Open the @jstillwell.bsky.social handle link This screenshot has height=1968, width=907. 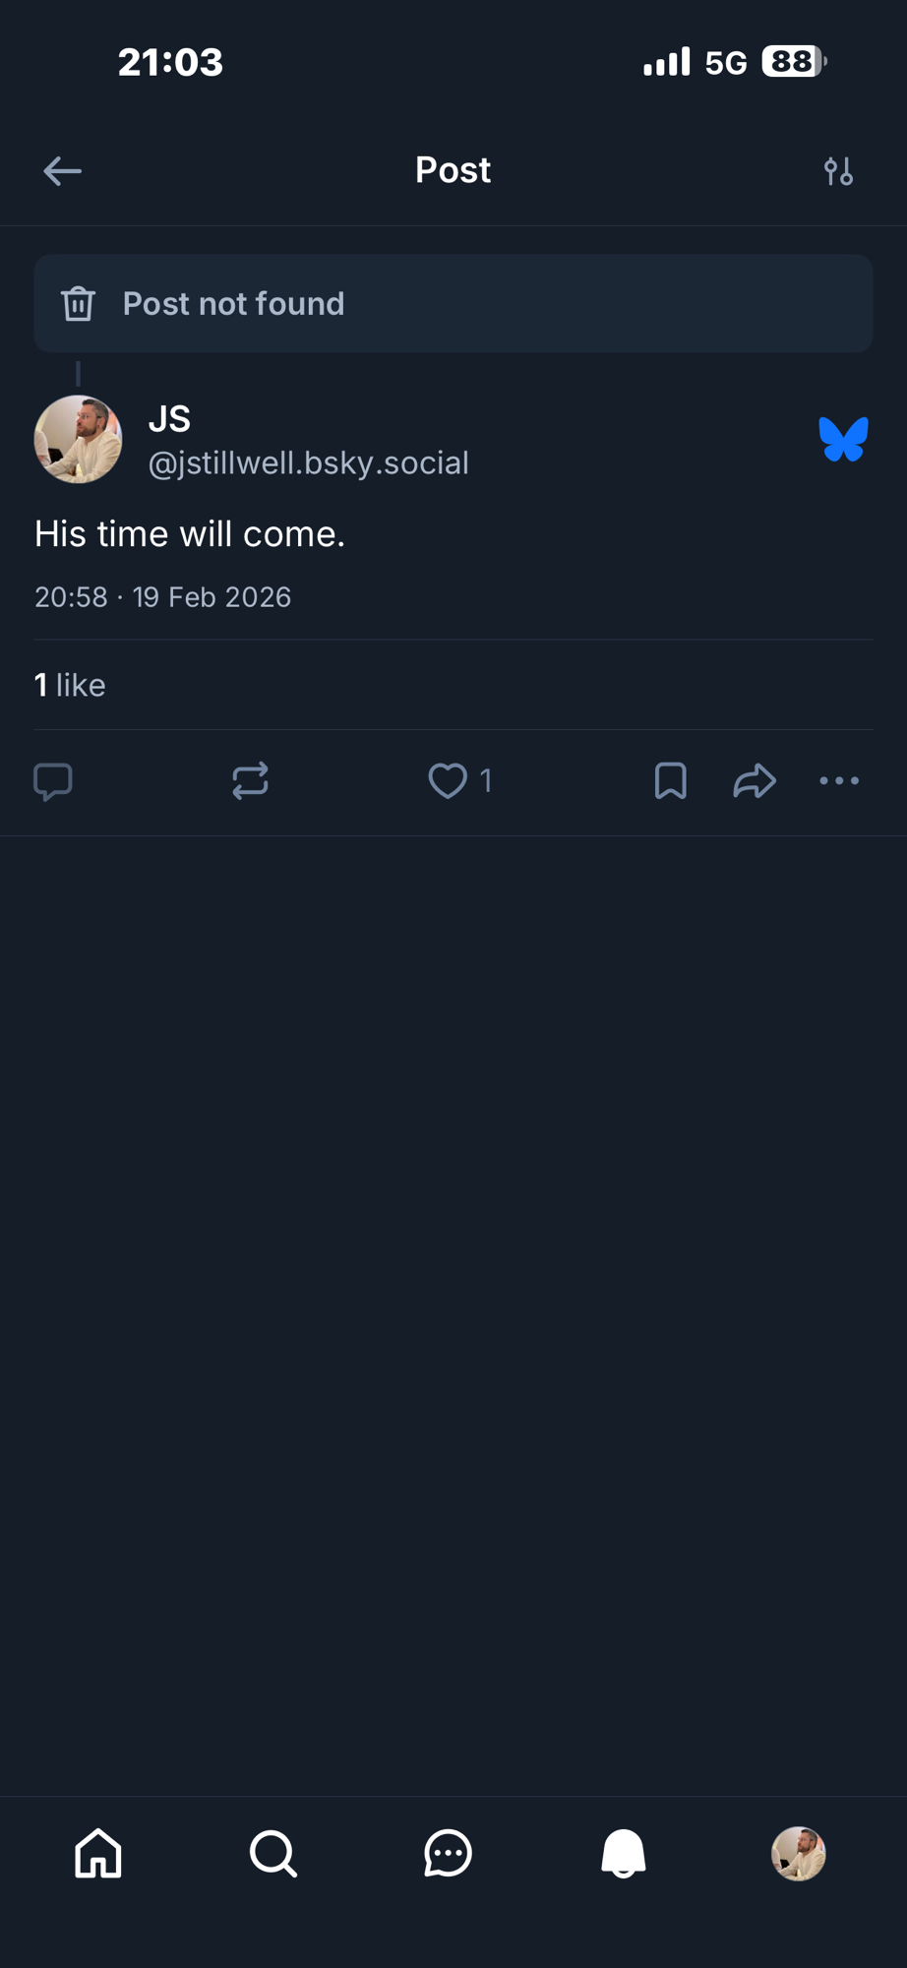point(308,463)
